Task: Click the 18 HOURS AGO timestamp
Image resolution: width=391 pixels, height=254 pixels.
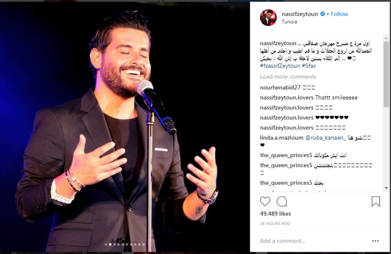Action: point(275,224)
